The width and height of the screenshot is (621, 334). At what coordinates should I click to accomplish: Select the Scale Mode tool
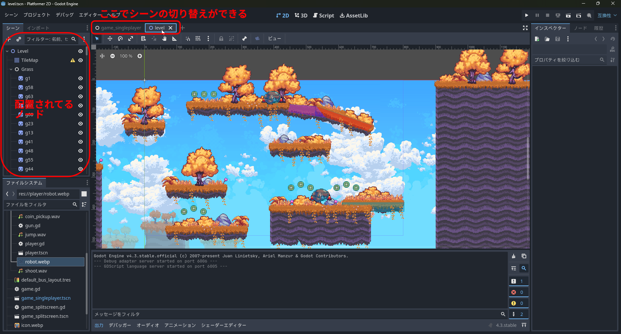(x=131, y=39)
